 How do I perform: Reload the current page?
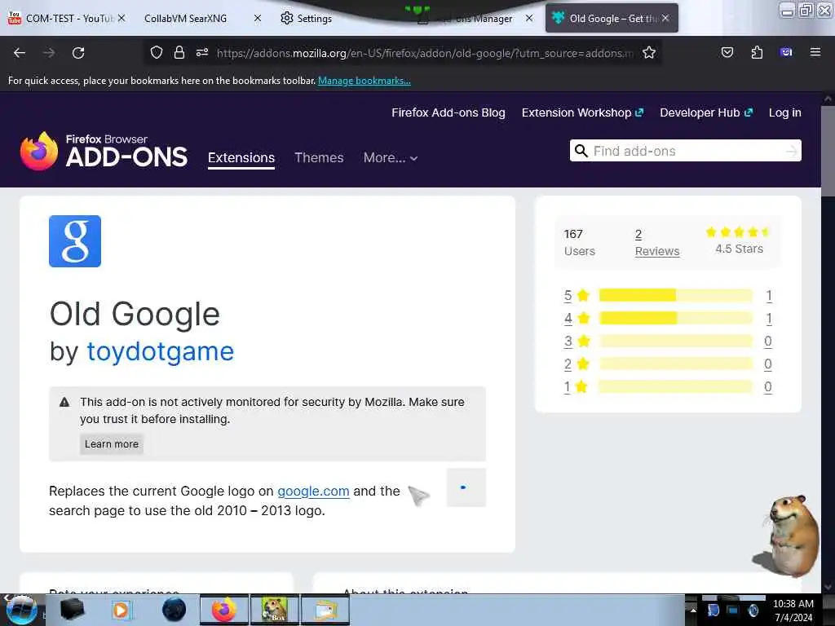point(78,53)
